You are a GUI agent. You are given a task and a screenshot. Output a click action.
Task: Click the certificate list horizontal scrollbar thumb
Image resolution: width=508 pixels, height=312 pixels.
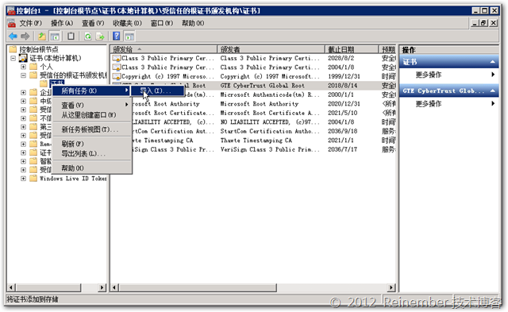[x=198, y=287]
